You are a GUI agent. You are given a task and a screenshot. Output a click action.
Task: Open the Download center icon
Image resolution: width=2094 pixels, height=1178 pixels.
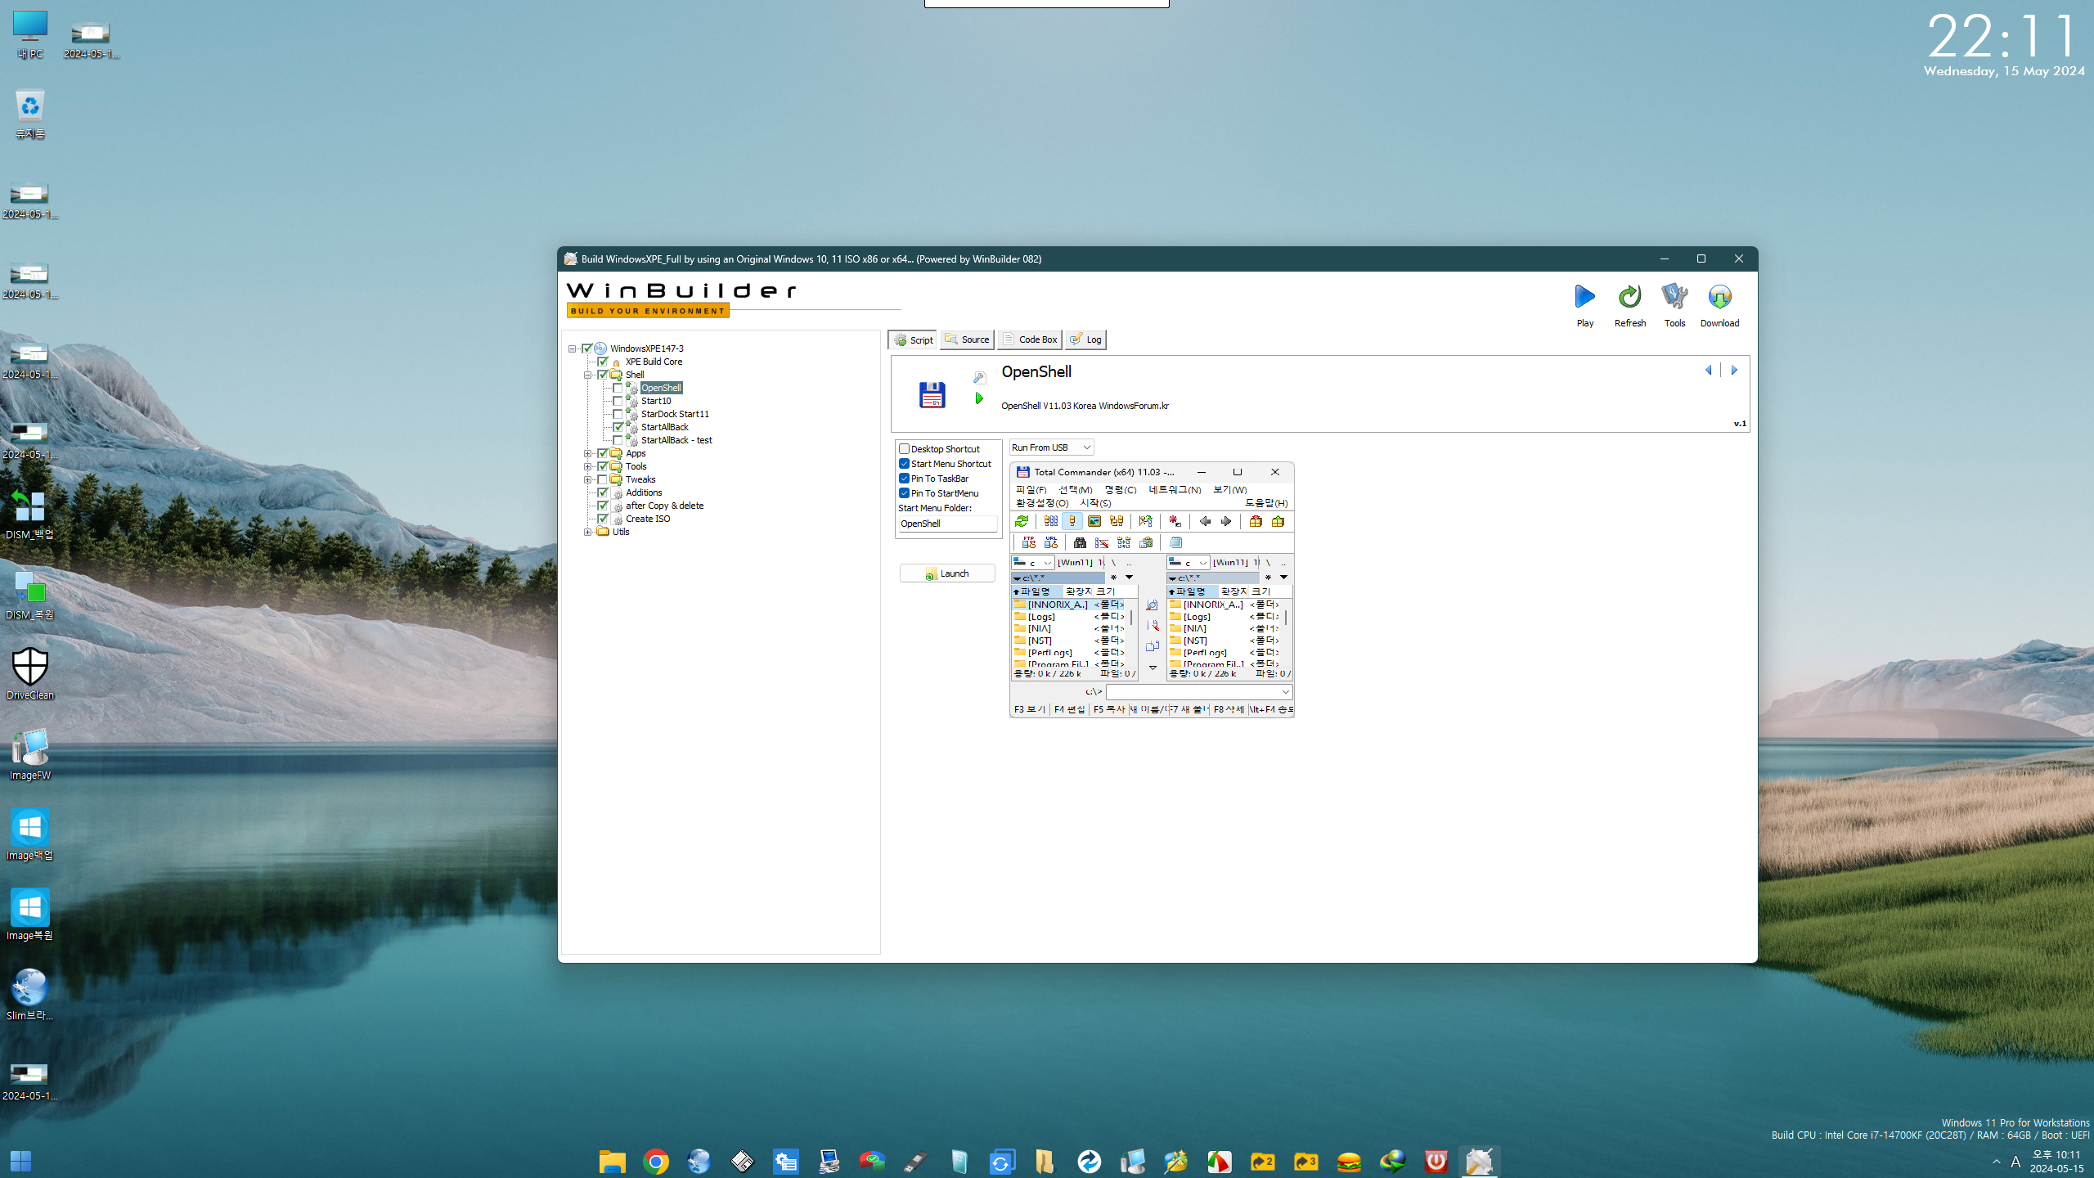coord(1719,297)
